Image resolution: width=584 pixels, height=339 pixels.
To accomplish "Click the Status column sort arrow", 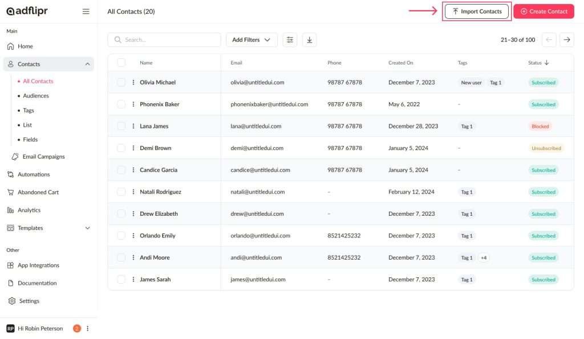I will coord(546,63).
